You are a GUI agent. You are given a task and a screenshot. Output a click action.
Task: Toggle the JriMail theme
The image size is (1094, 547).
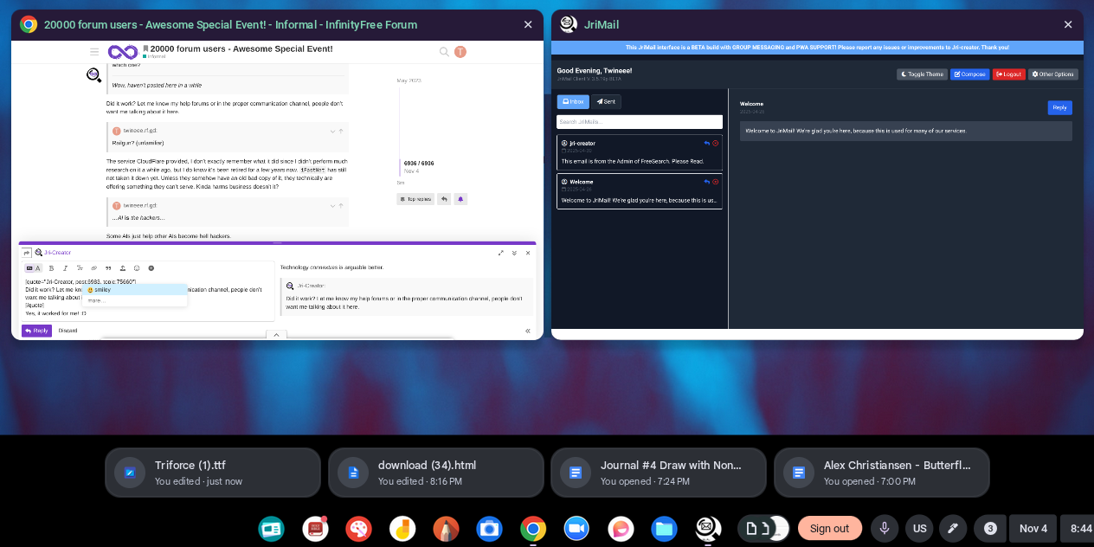pyautogui.click(x=922, y=74)
